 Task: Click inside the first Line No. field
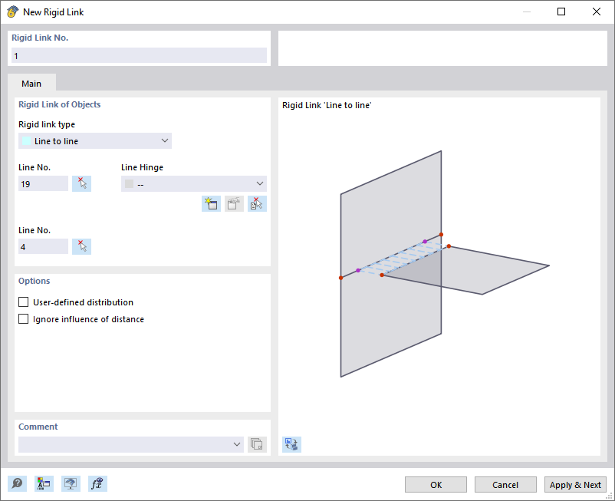[43, 183]
